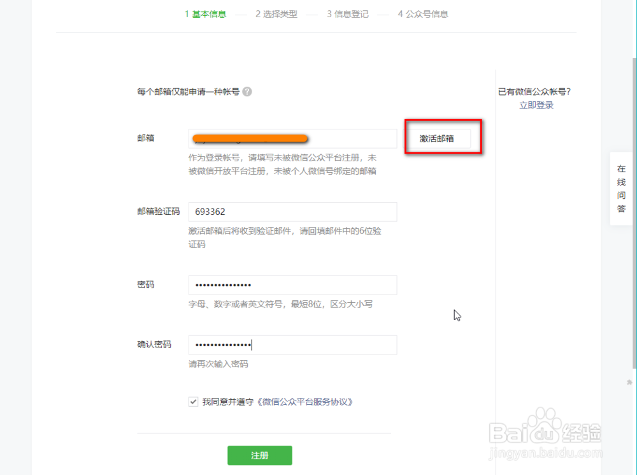Click the page vertical scrollbar
This screenshot has width=637, height=475.
pyautogui.click(x=634, y=214)
